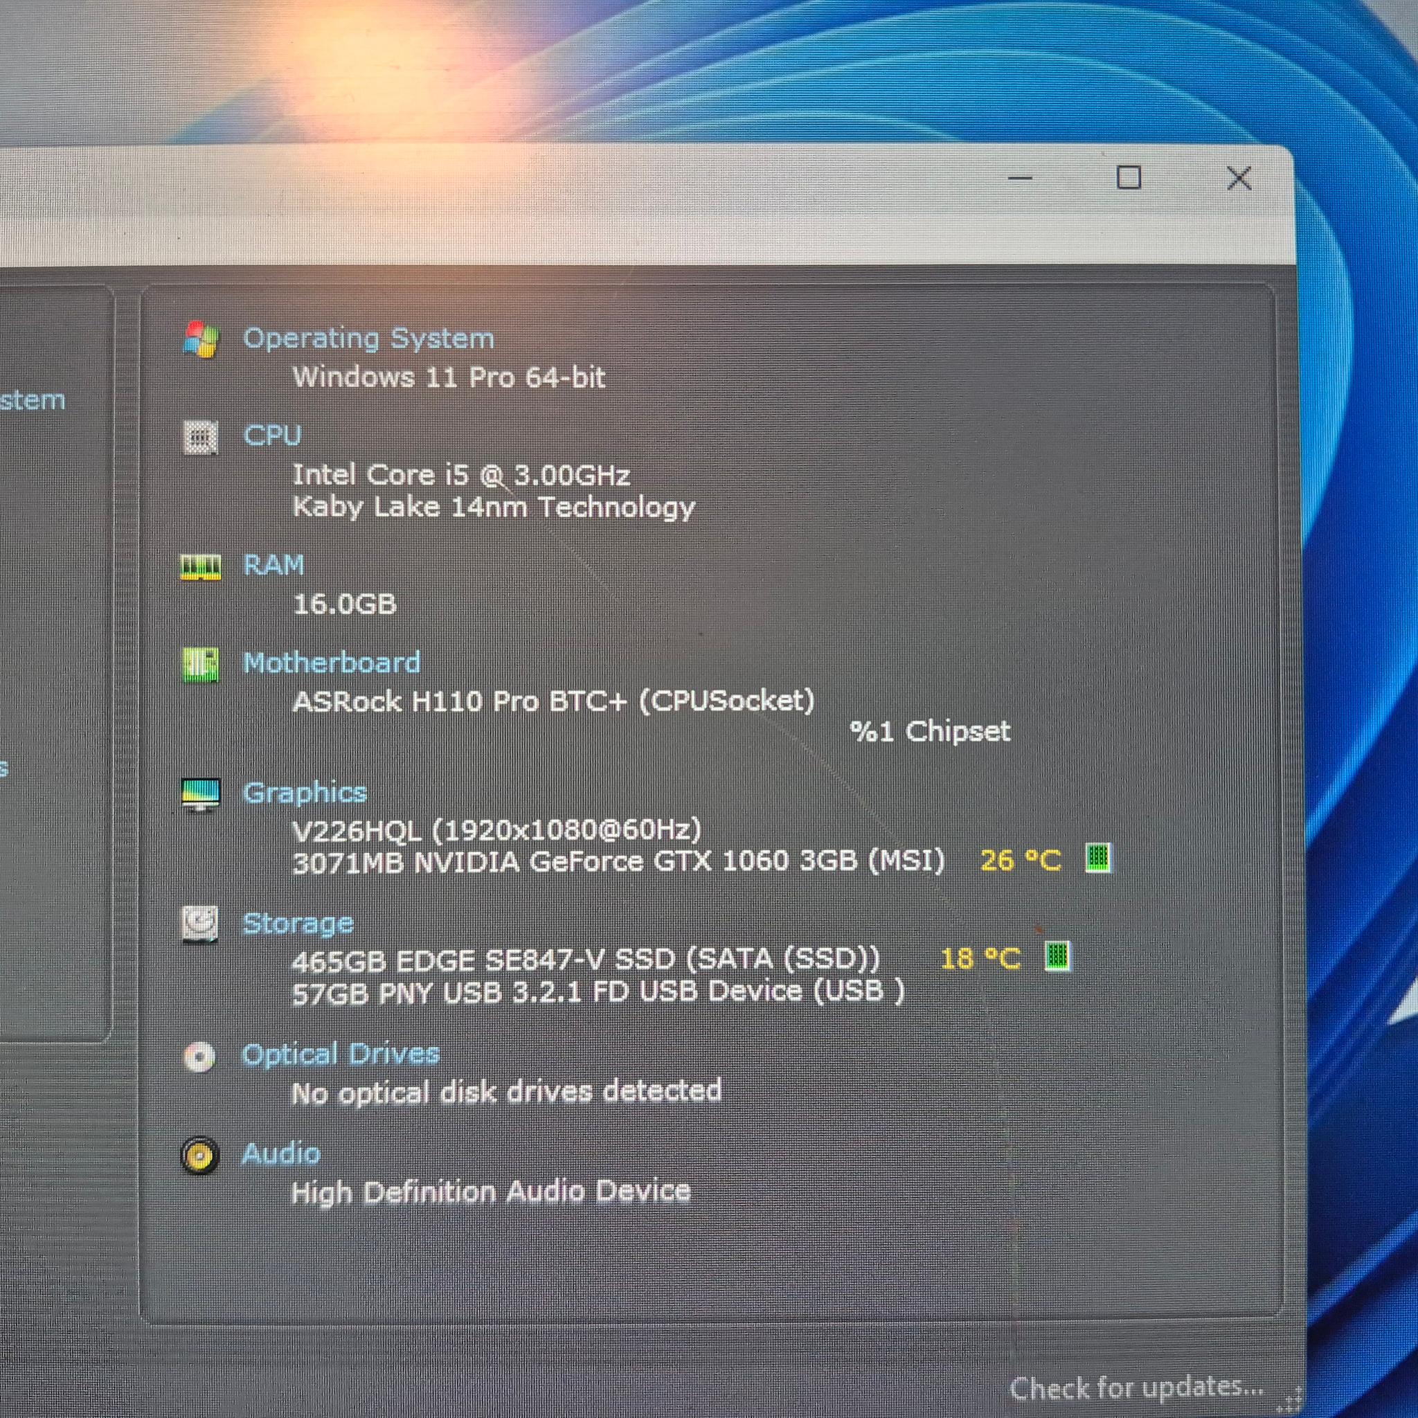Click the green GPU temperature status icon
The height and width of the screenshot is (1418, 1418).
click(x=1098, y=858)
